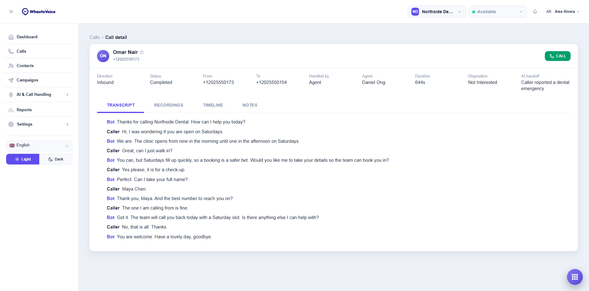The height and width of the screenshot is (291, 589).
Task: Open the Northside De... workspace dropdown
Action: click(x=437, y=12)
